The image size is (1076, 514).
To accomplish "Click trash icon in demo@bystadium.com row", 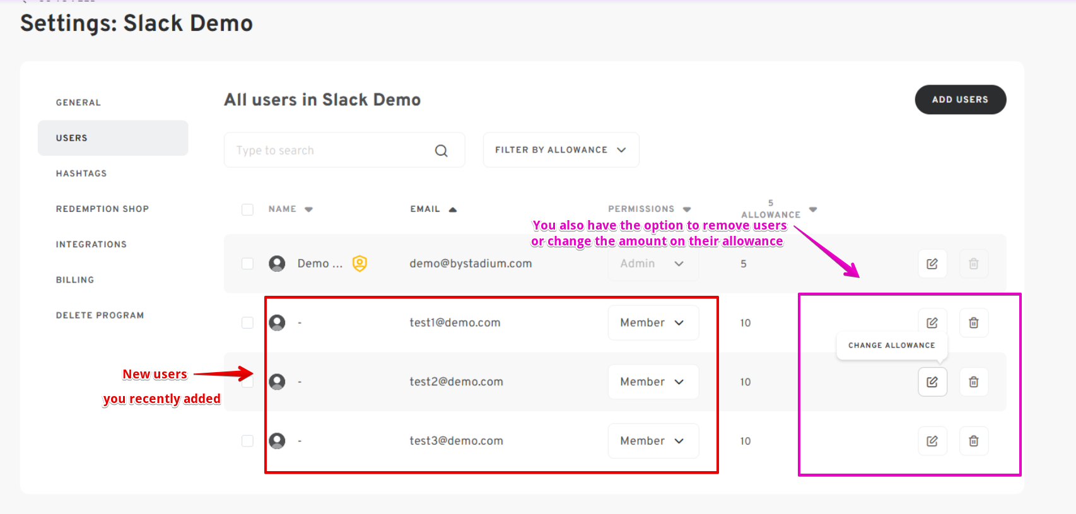I will (974, 264).
